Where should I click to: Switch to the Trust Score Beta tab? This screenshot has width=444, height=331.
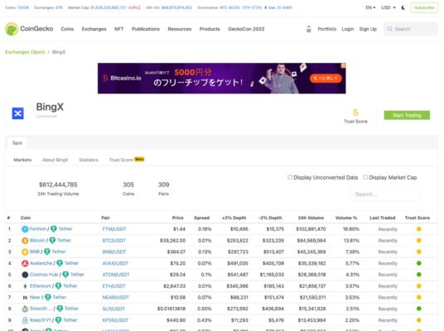point(127,160)
